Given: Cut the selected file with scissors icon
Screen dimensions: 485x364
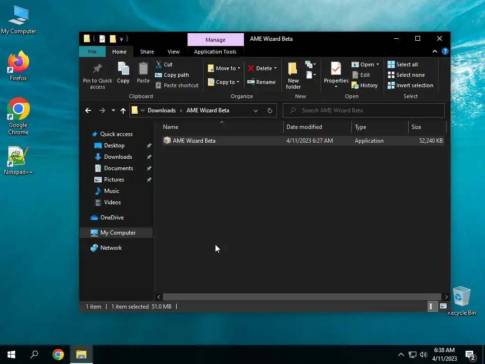Looking at the screenshot, I should pyautogui.click(x=159, y=64).
